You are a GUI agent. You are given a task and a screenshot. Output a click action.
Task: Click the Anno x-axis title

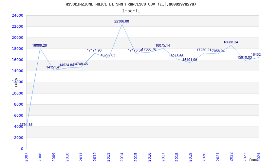click(x=254, y=160)
